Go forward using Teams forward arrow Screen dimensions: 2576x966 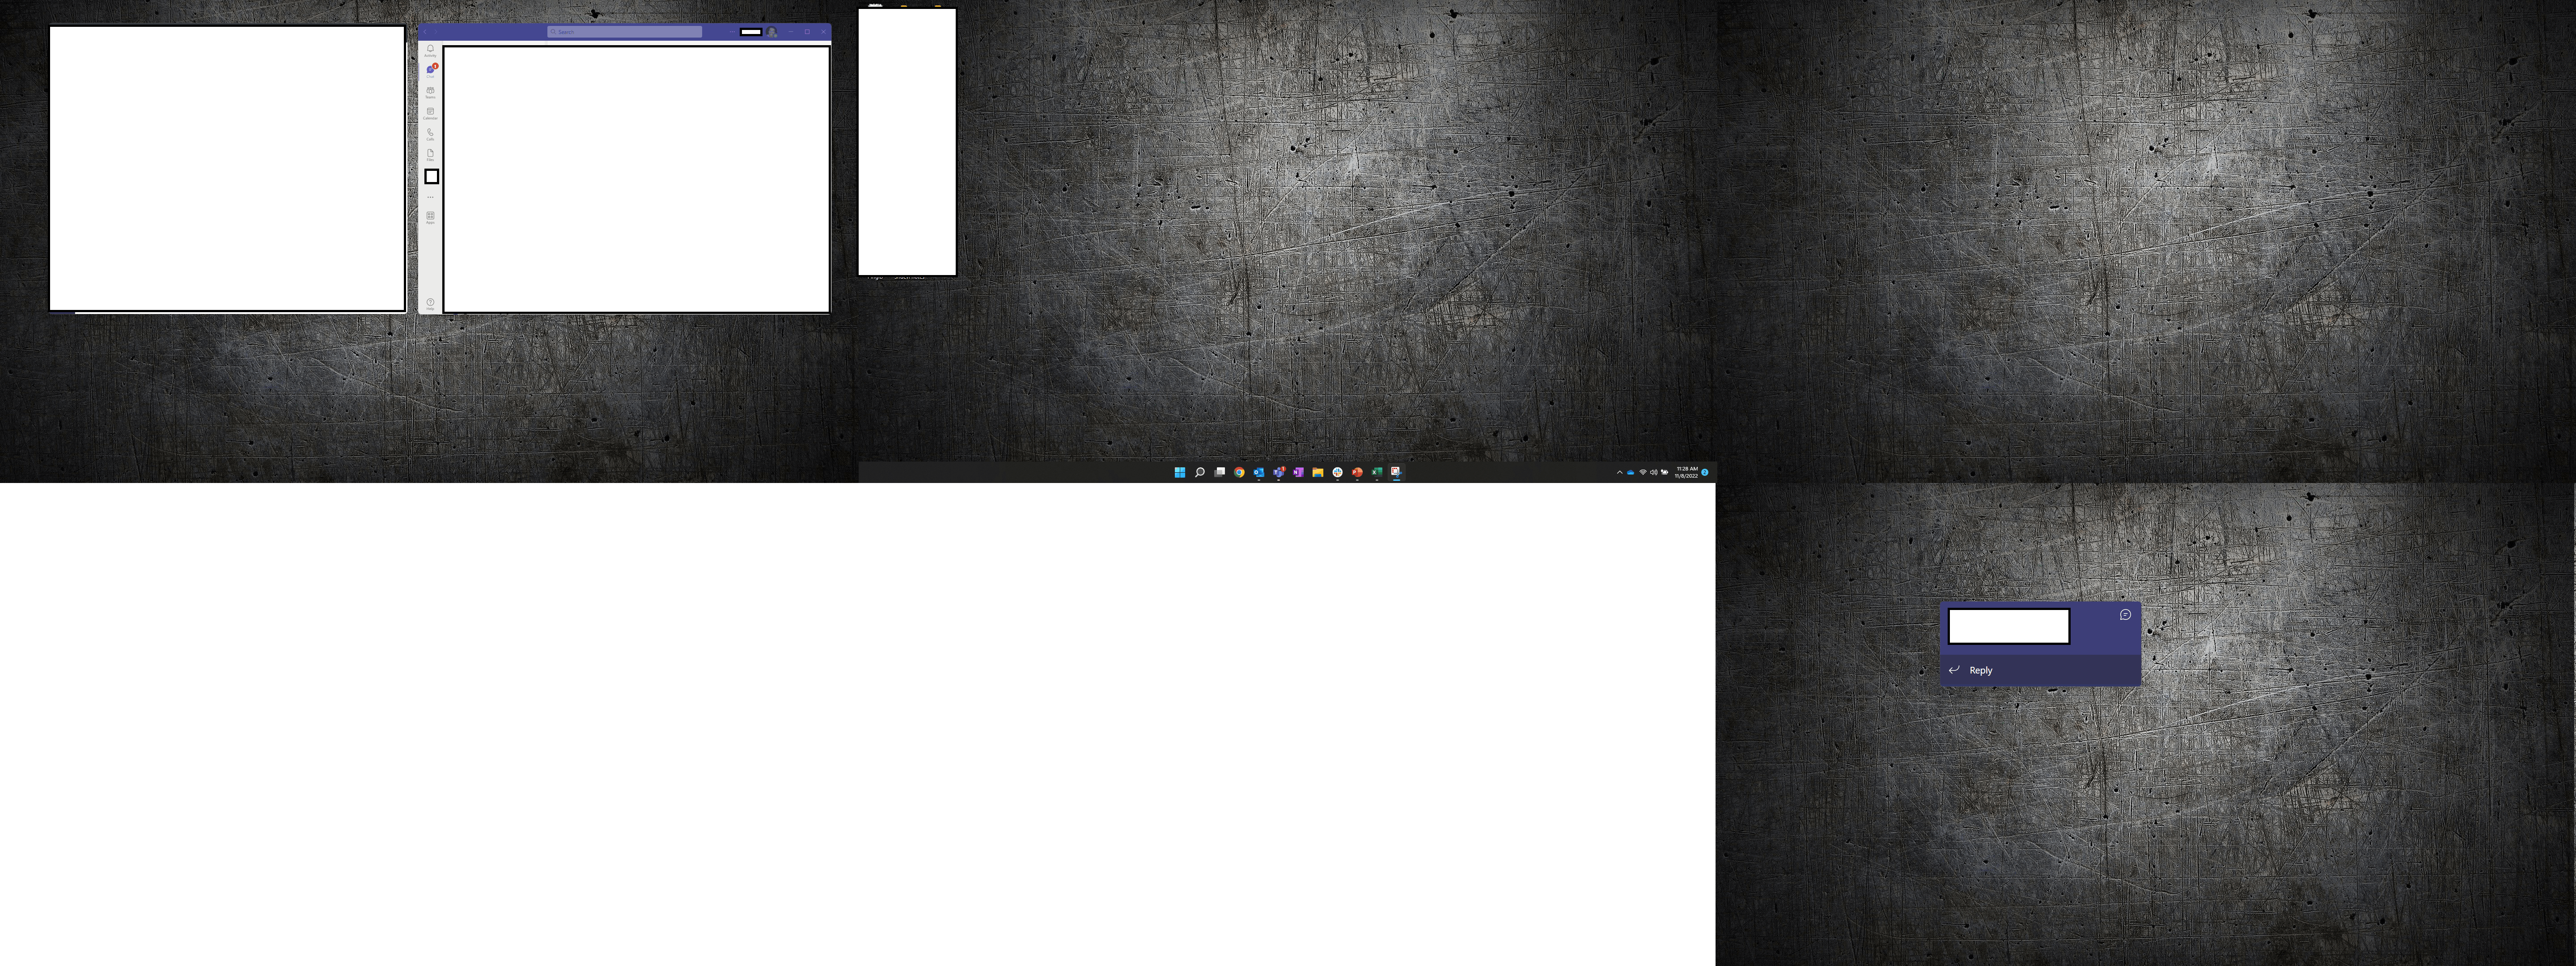(436, 32)
